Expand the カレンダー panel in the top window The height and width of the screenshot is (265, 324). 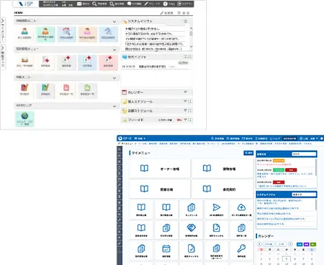[185, 92]
